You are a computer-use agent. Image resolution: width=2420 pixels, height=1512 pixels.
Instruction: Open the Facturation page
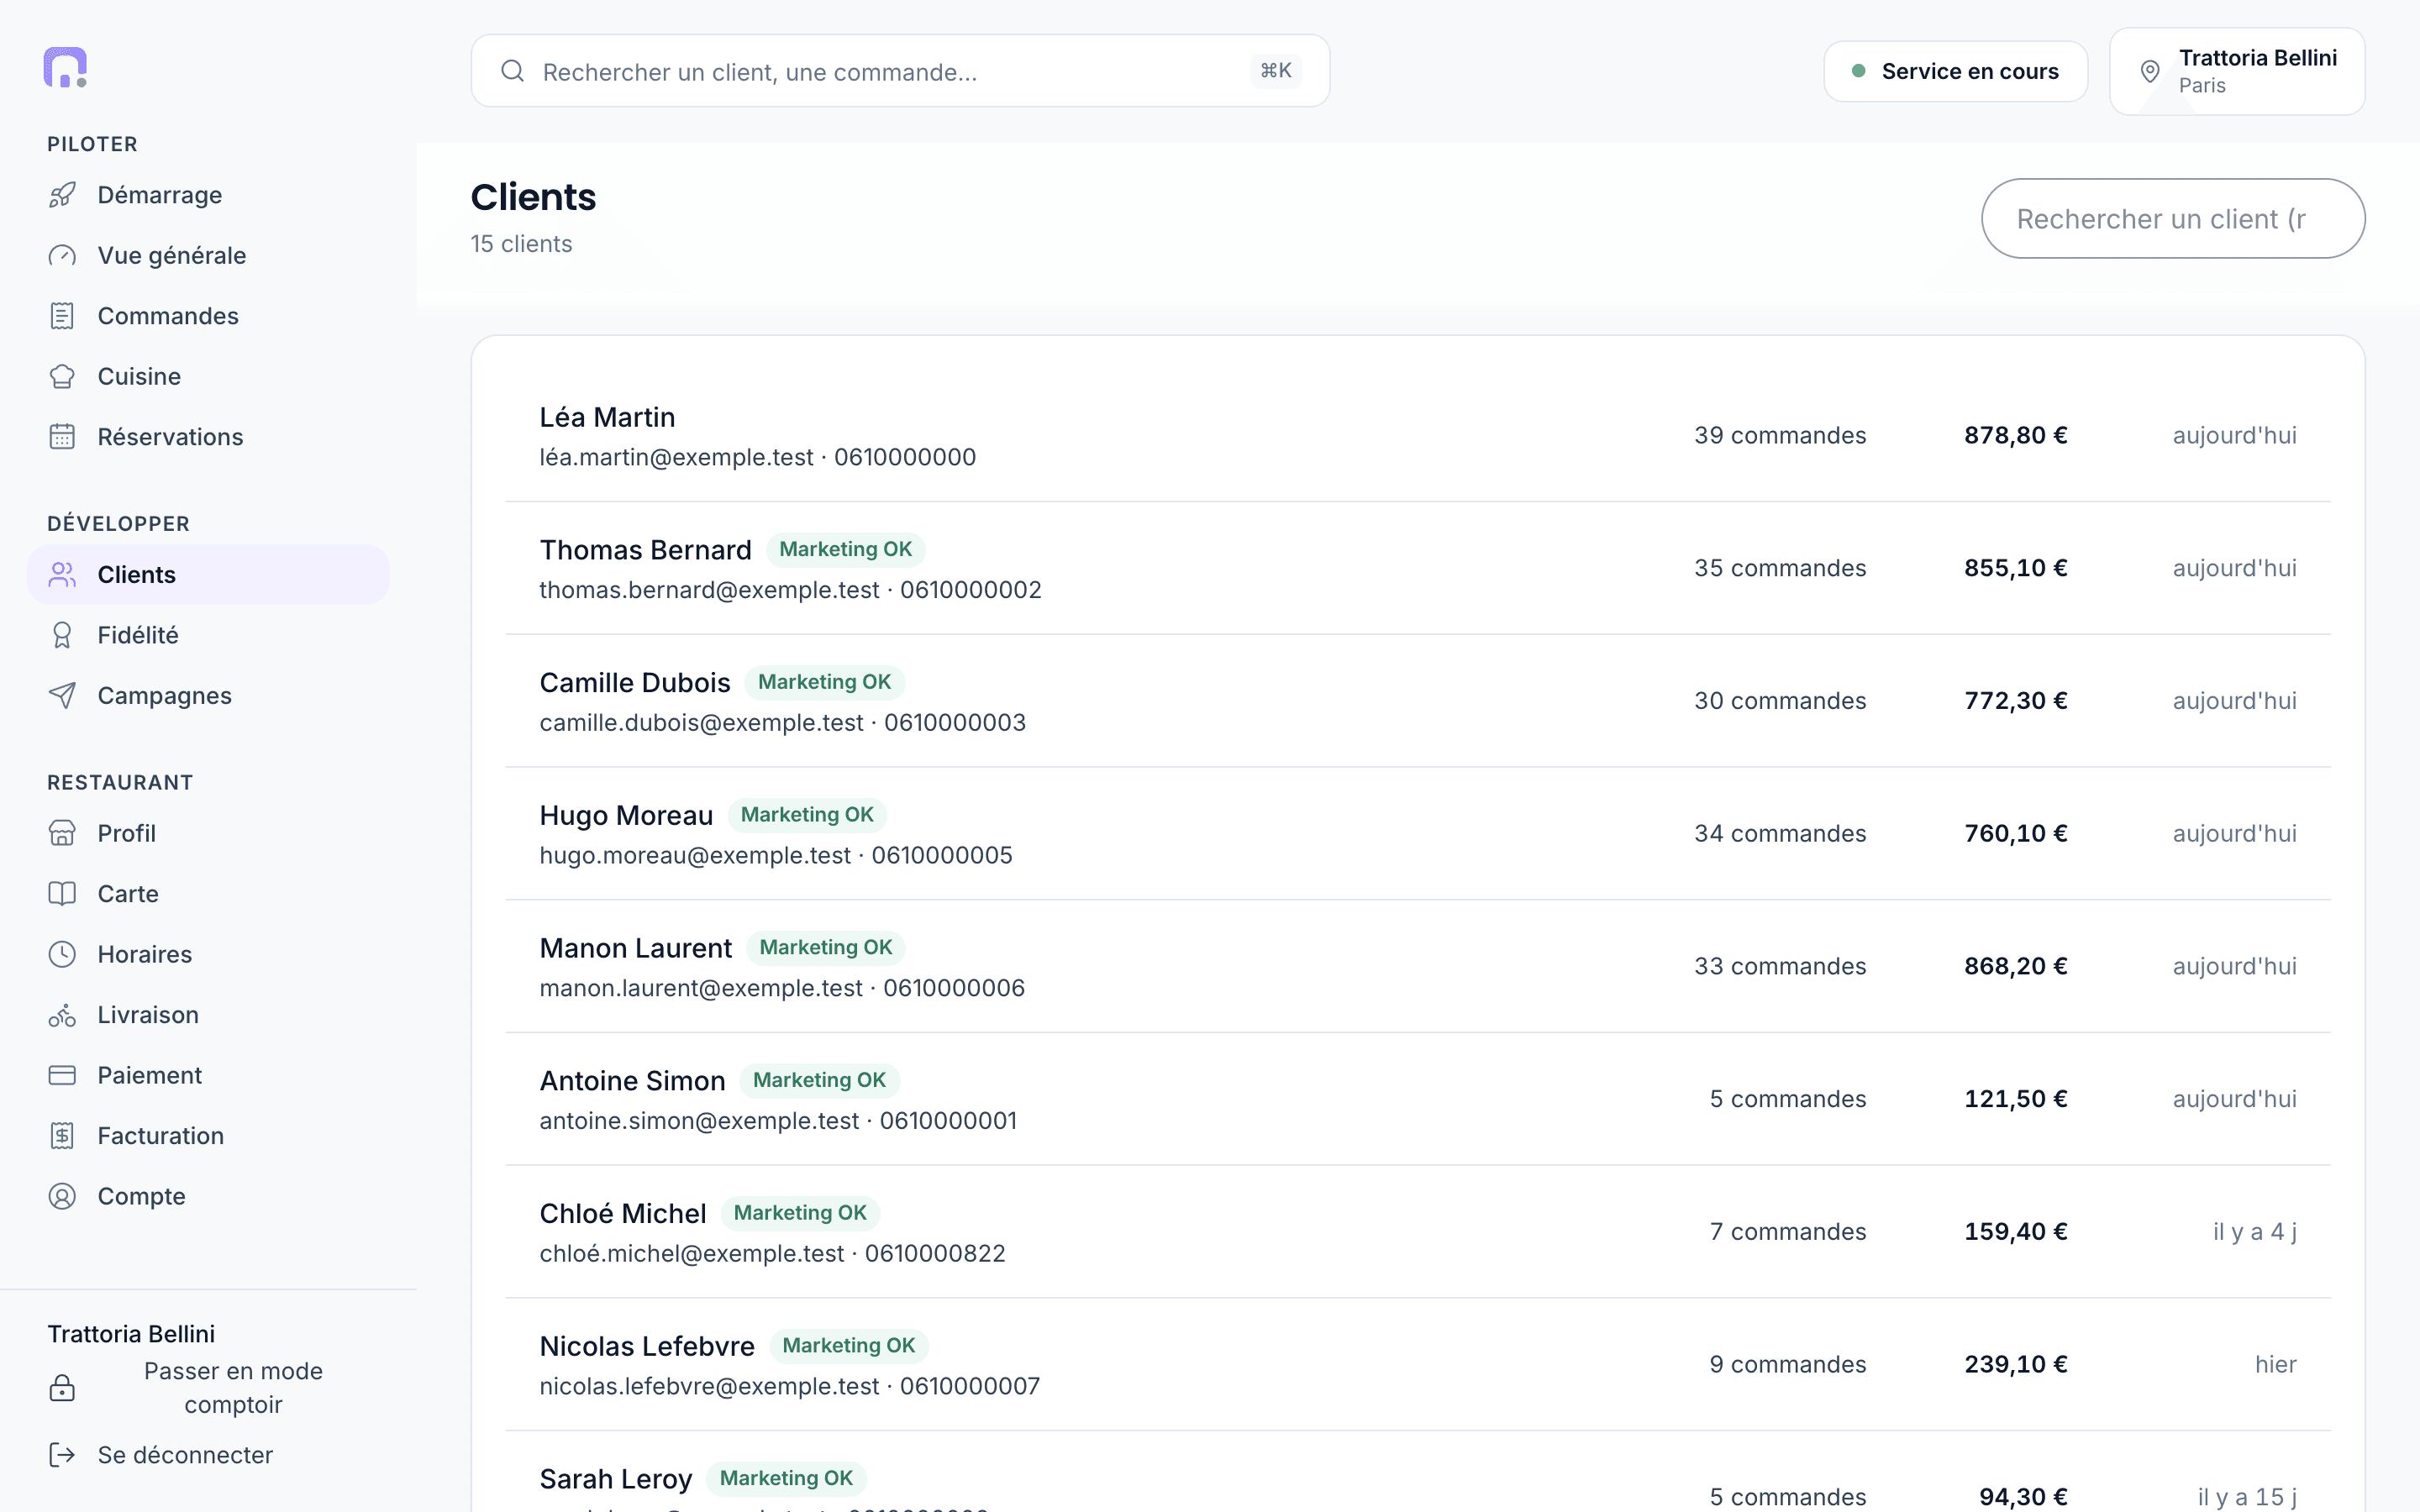pos(208,1136)
